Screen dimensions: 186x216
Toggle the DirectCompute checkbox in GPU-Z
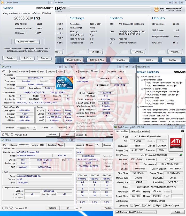point(164,205)
